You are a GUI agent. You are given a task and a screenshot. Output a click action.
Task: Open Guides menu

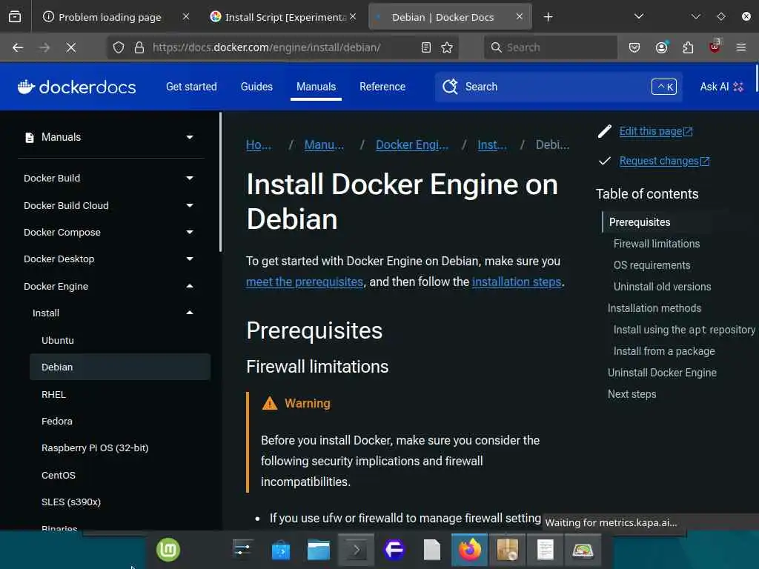click(x=256, y=87)
